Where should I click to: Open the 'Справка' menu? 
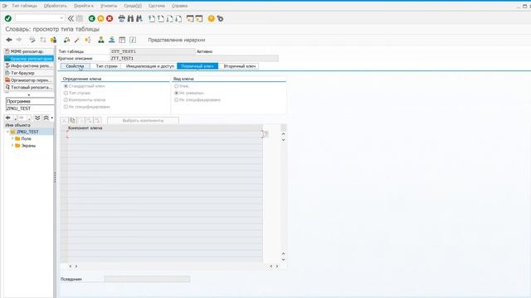tap(179, 6)
